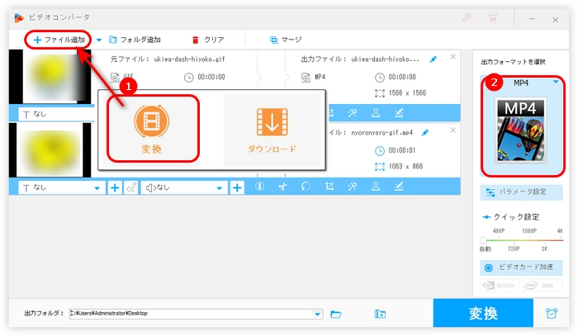
Task: Open パラメータ設定 parameter settings
Action: pos(521,192)
